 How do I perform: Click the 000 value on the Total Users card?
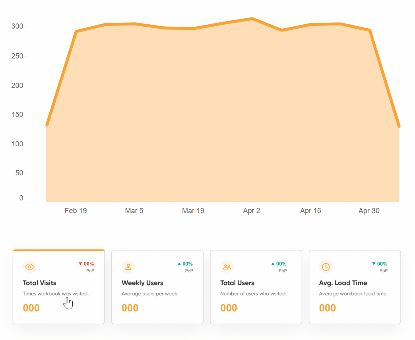pos(229,308)
